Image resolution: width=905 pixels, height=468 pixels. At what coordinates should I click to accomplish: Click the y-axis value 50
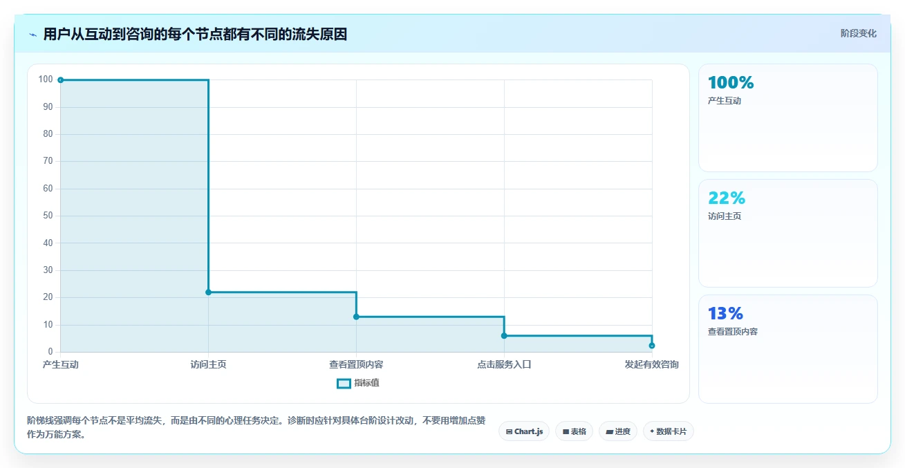48,216
